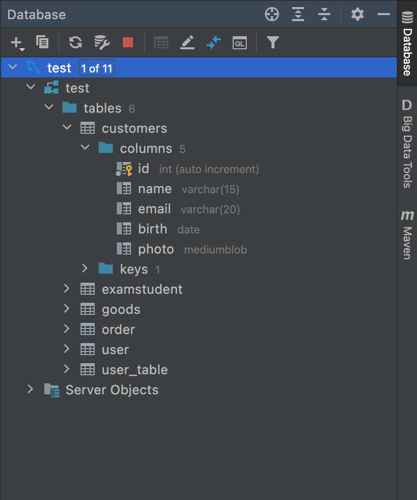Expand the Server Objects node
417x500 pixels.
tap(30, 389)
